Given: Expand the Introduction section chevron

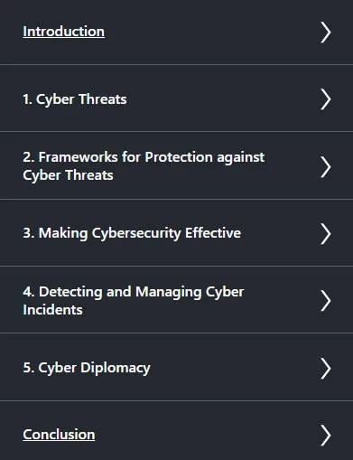Looking at the screenshot, I should (x=325, y=33).
